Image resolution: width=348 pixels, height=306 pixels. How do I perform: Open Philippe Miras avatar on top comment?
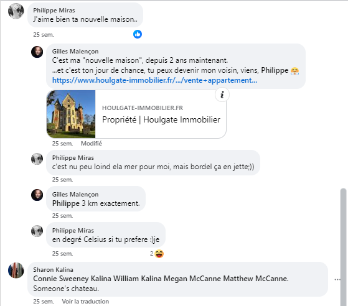coord(16,11)
